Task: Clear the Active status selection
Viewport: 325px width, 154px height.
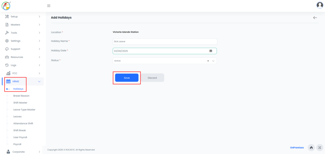Action: tap(208, 61)
